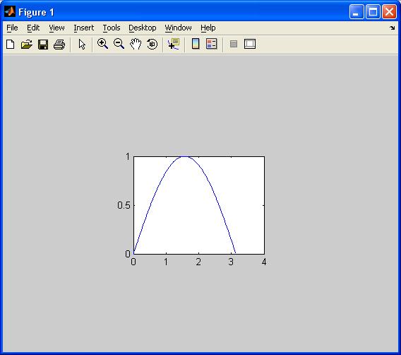Save the figure with floppy icon
The image size is (401, 355).
(x=43, y=44)
